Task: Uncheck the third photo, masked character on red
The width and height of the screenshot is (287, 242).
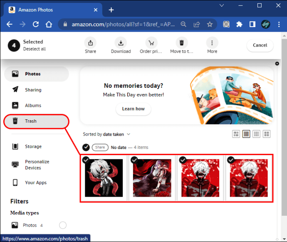Action: (x=183, y=160)
